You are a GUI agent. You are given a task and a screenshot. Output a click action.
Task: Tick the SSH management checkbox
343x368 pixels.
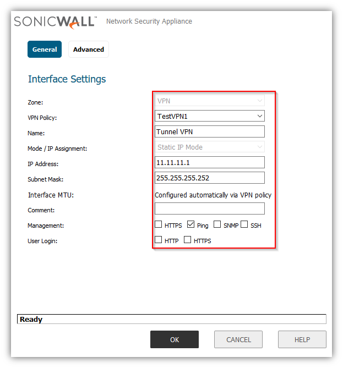click(244, 224)
